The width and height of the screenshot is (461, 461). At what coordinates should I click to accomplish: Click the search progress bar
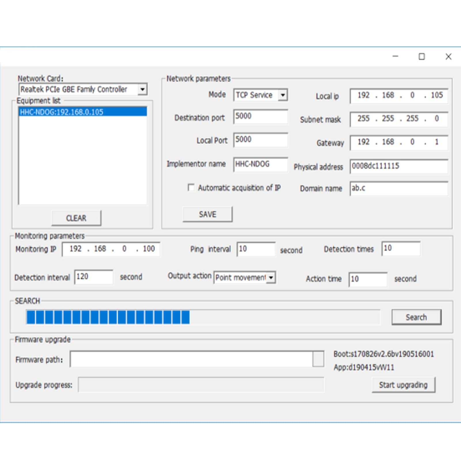tap(203, 317)
